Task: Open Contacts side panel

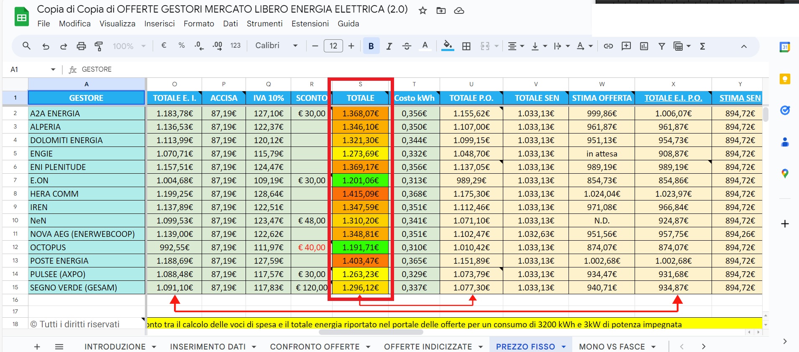Action: click(785, 142)
